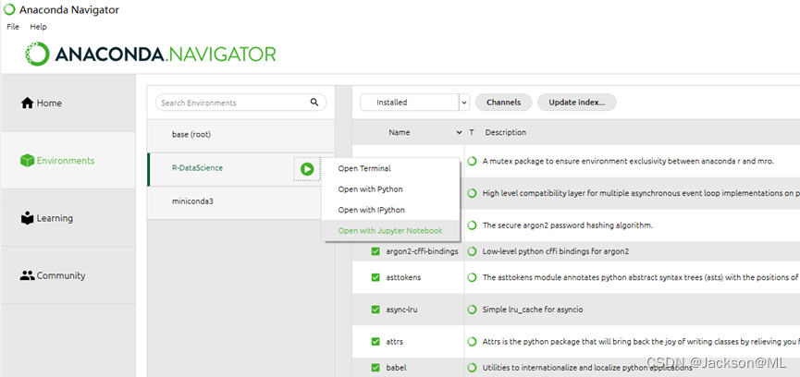Image resolution: width=800 pixels, height=377 pixels.
Task: Click 'Simple lru_cache for asyncio' description
Action: [533, 310]
